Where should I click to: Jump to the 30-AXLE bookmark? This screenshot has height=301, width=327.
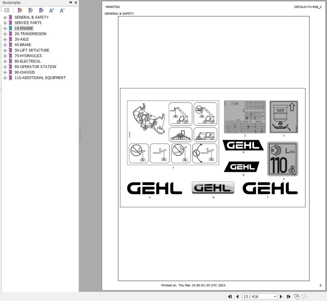coord(22,39)
